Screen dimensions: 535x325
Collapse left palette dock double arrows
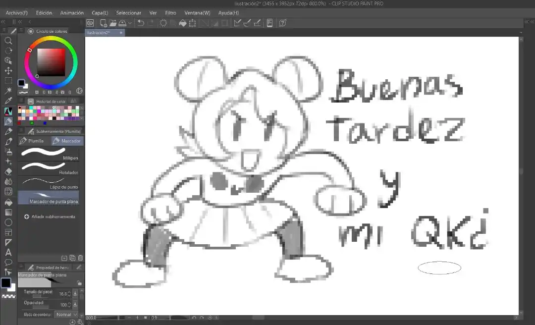3,21
